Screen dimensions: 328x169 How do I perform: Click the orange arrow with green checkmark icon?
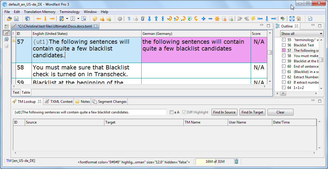pos(169,19)
